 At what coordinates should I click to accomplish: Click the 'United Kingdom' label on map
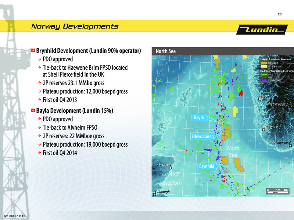[x=171, y=179]
